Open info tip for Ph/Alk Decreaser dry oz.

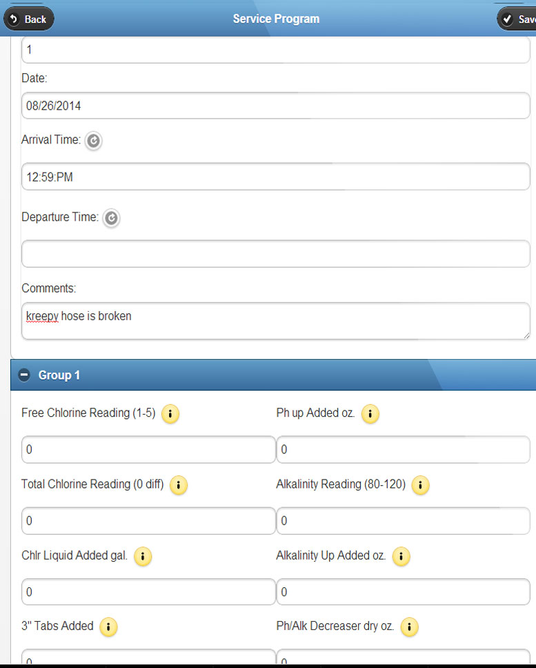[x=409, y=627]
